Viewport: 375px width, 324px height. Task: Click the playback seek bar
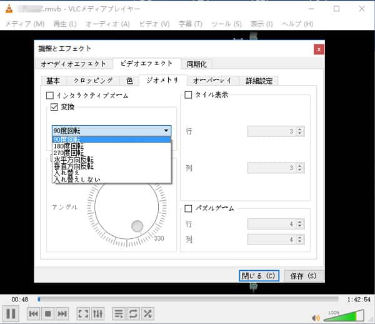coord(188,299)
